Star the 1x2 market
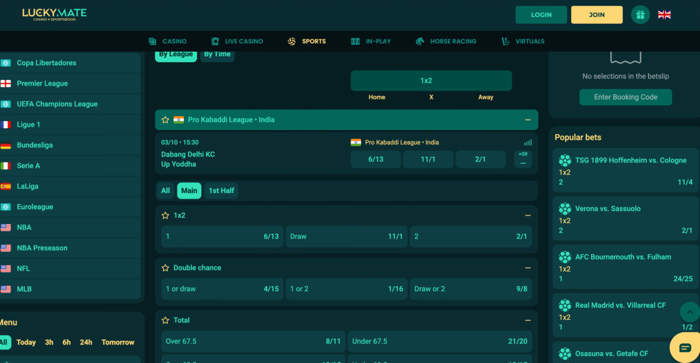This screenshot has height=363, width=700. 165,215
